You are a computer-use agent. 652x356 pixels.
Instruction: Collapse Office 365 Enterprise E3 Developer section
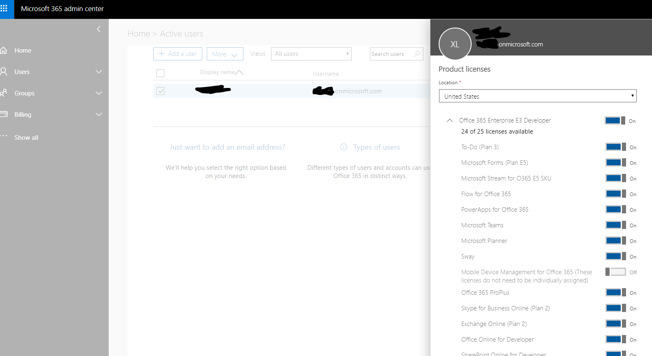[450, 120]
